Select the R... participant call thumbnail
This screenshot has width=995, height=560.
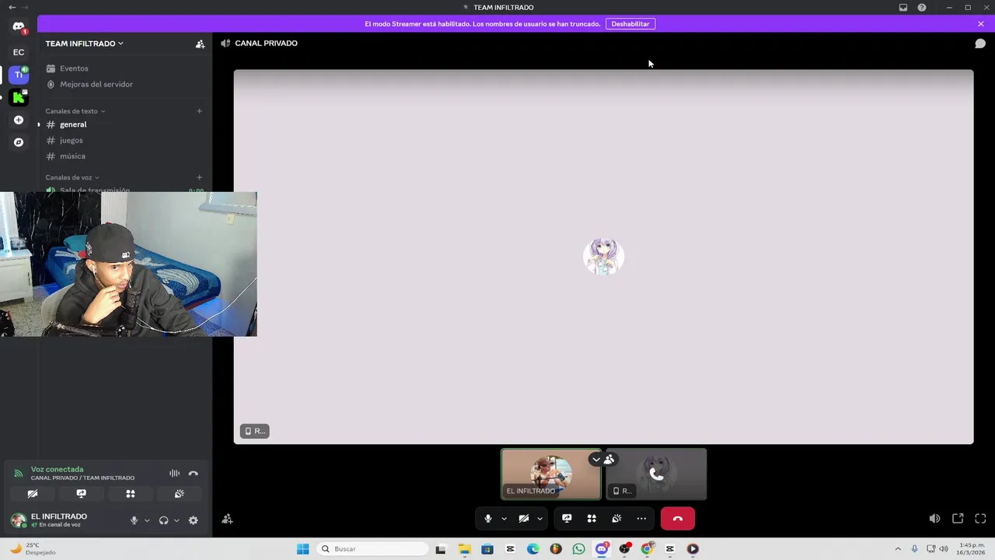coord(656,474)
